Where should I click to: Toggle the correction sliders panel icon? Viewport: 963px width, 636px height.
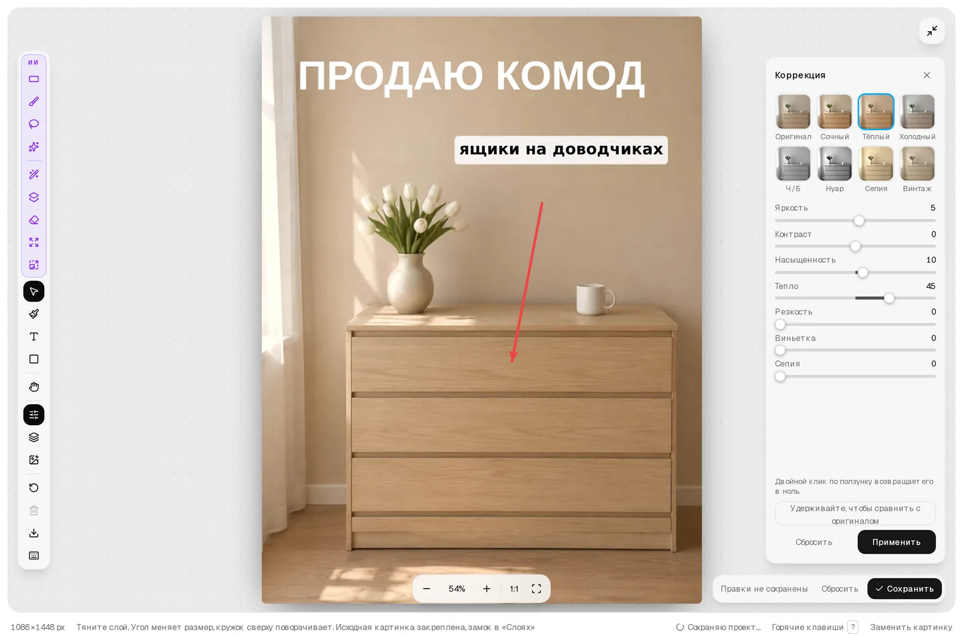[34, 414]
